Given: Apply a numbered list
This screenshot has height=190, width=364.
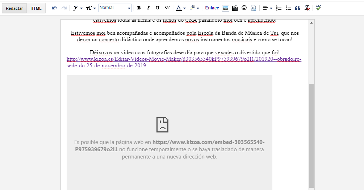Looking at the screenshot, I should coord(279,8).
